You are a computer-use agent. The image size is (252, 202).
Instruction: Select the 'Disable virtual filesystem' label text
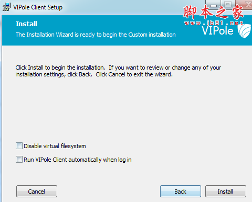(x=55, y=146)
